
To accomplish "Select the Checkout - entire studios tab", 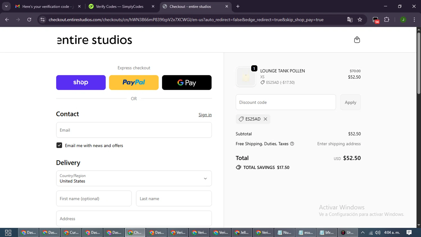I will click(x=195, y=6).
